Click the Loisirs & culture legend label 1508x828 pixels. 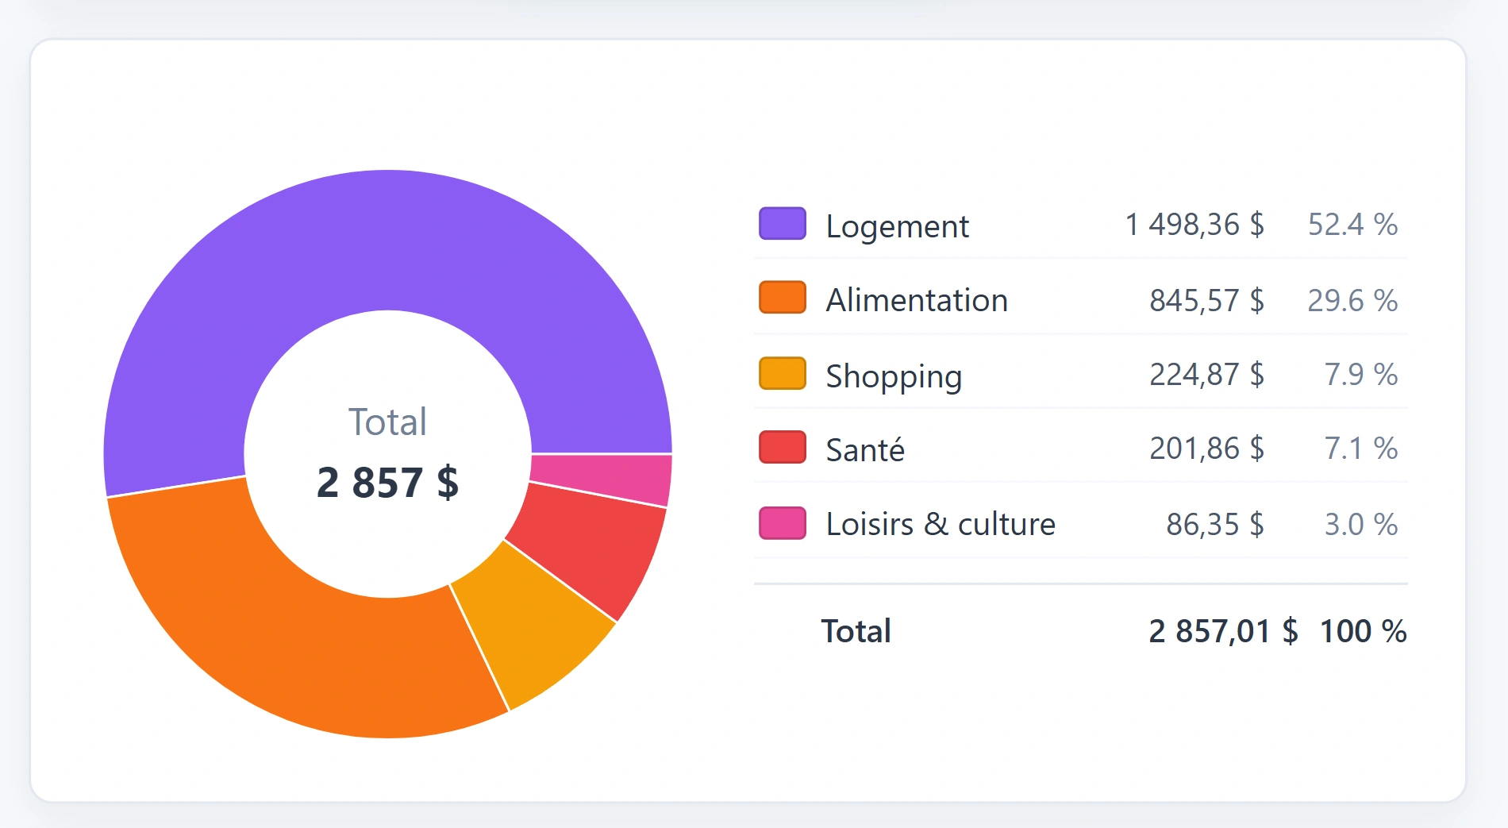tap(941, 525)
